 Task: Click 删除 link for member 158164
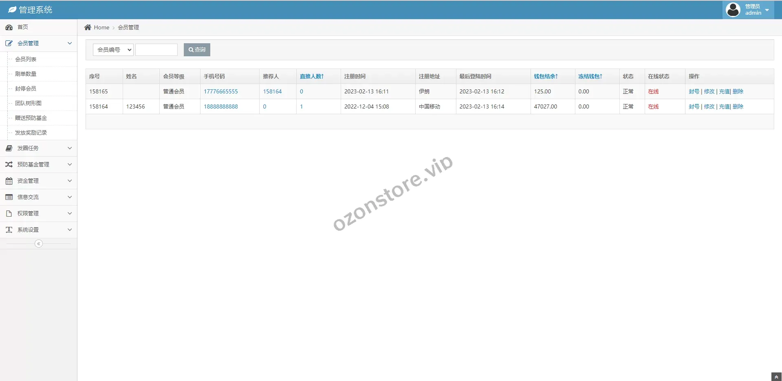pyautogui.click(x=738, y=106)
